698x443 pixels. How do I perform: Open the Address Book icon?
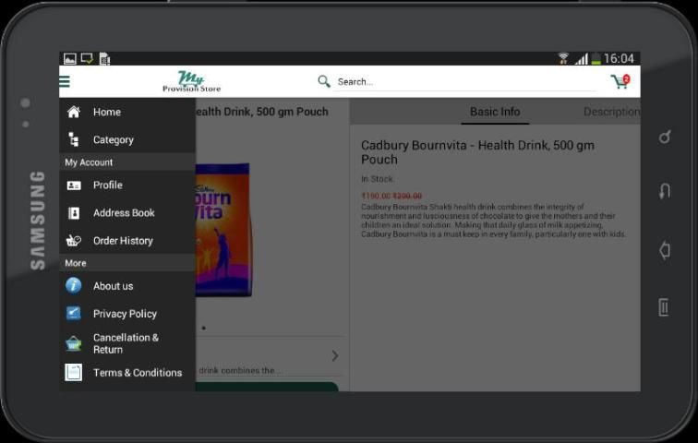pyautogui.click(x=74, y=213)
